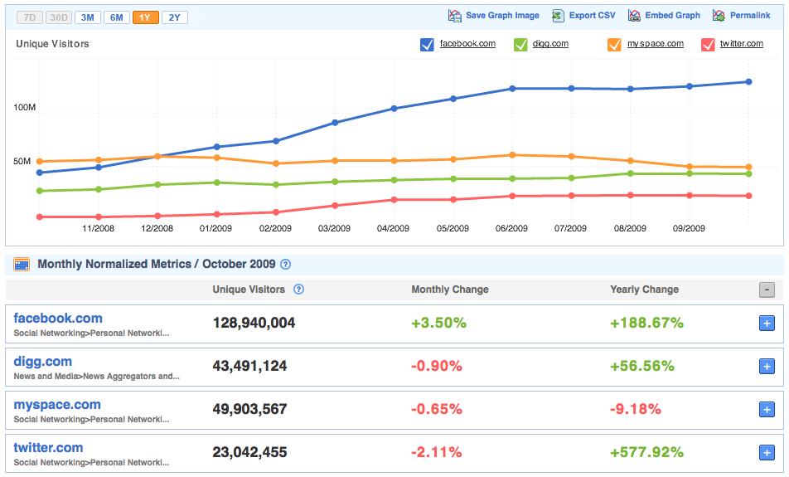Uncheck the myspace.com legend checkbox

tap(614, 45)
